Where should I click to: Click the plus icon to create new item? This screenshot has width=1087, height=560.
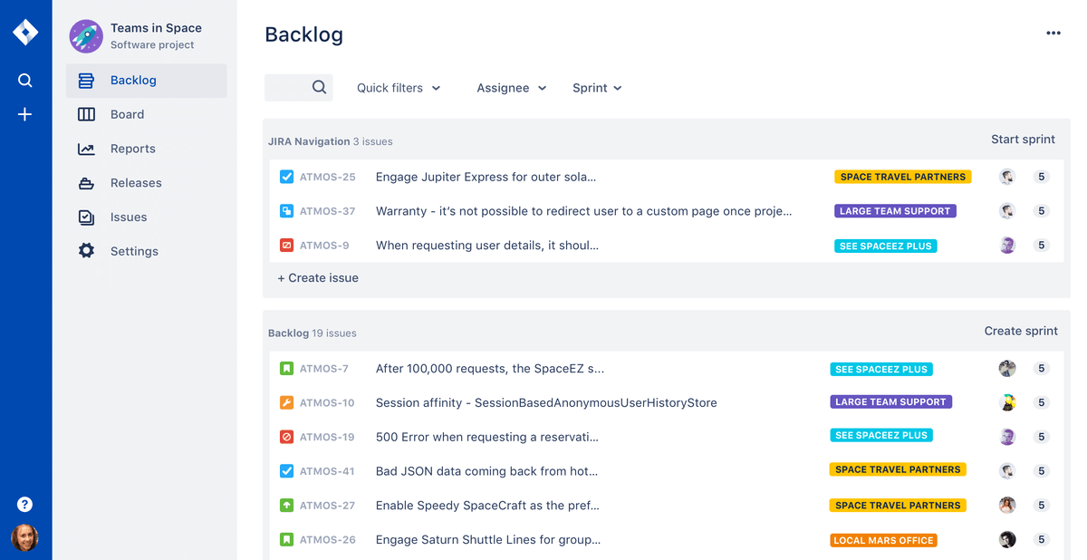tap(24, 114)
